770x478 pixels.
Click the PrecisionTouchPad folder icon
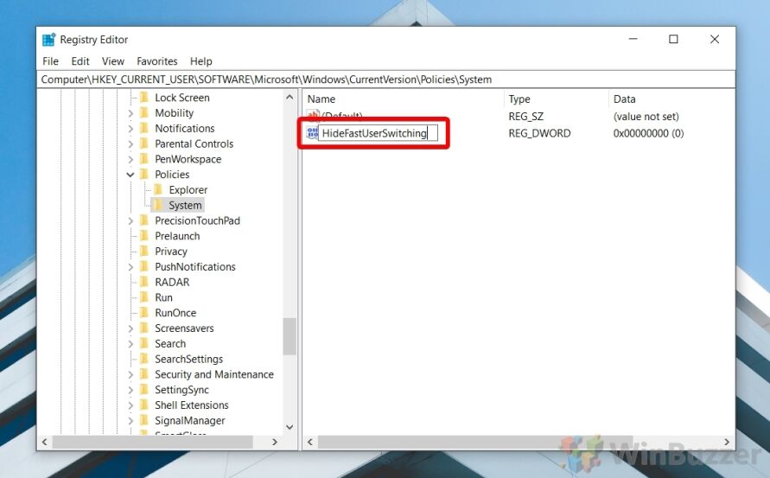tap(144, 220)
